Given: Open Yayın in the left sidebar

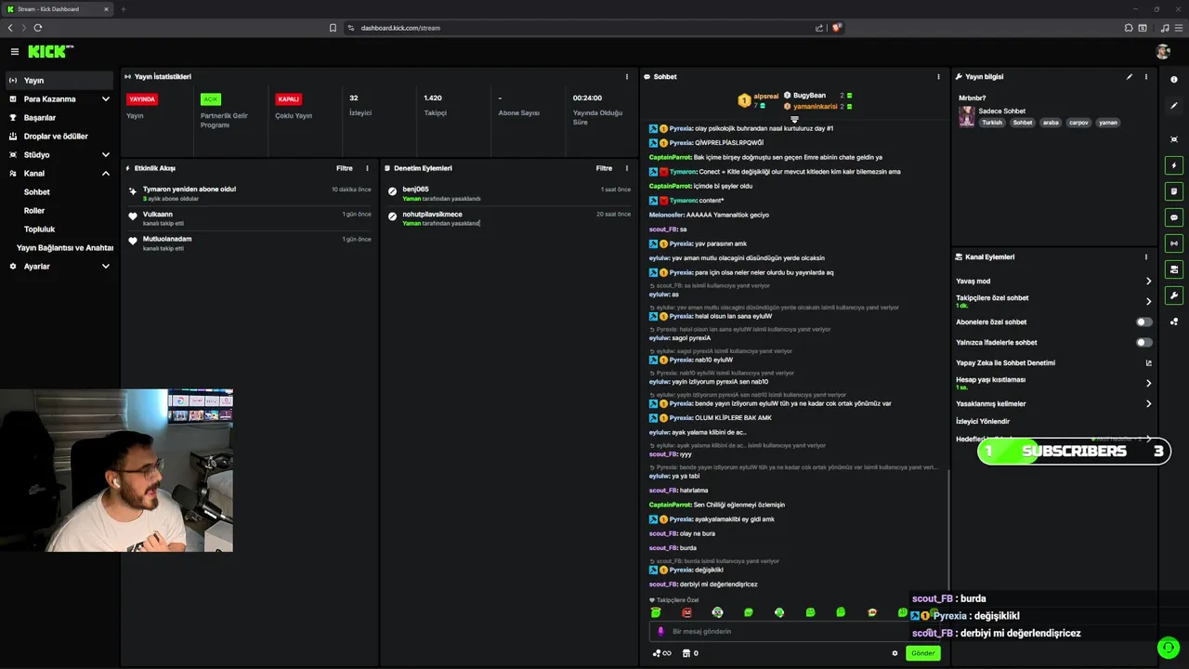Looking at the screenshot, I should click(x=59, y=80).
